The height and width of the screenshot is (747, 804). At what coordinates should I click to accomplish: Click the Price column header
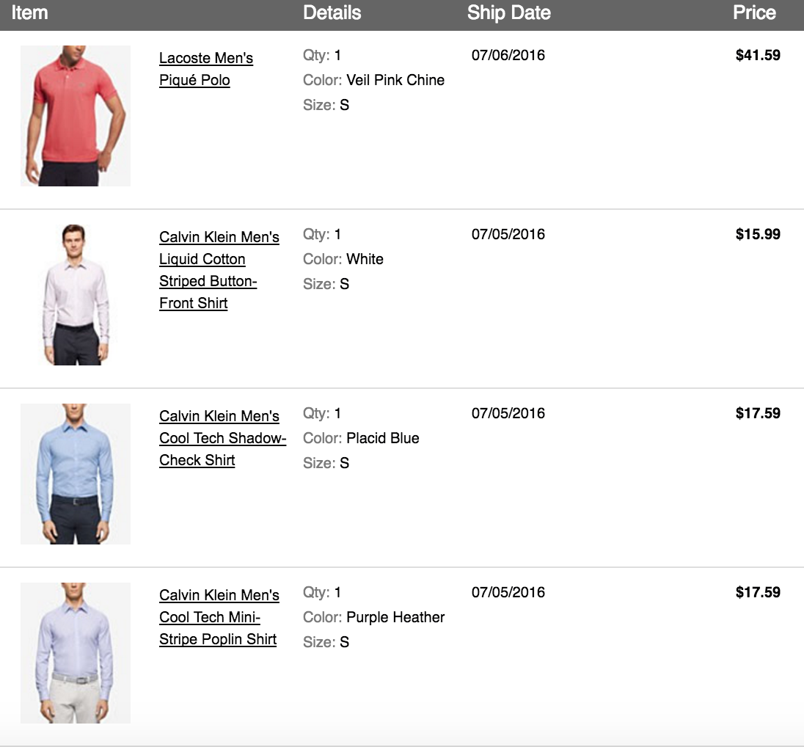pos(753,13)
